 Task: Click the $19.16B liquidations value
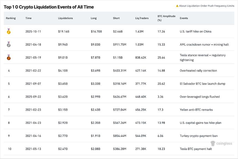point(64,32)
